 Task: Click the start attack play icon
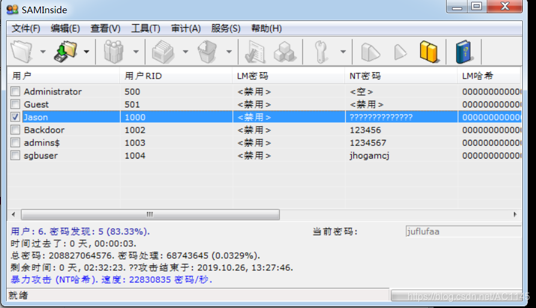370,52
